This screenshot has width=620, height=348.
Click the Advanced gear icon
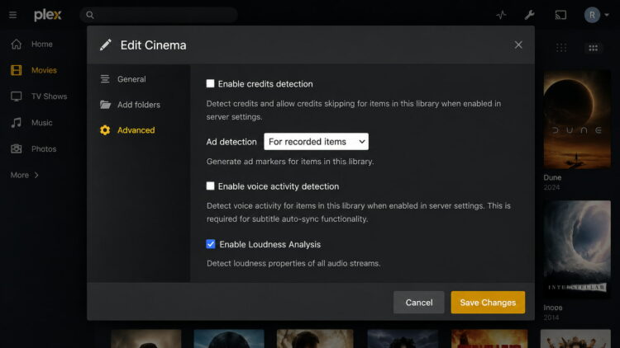(x=105, y=130)
